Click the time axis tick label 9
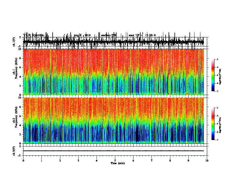This screenshot has width=233, height=180. click(188, 161)
